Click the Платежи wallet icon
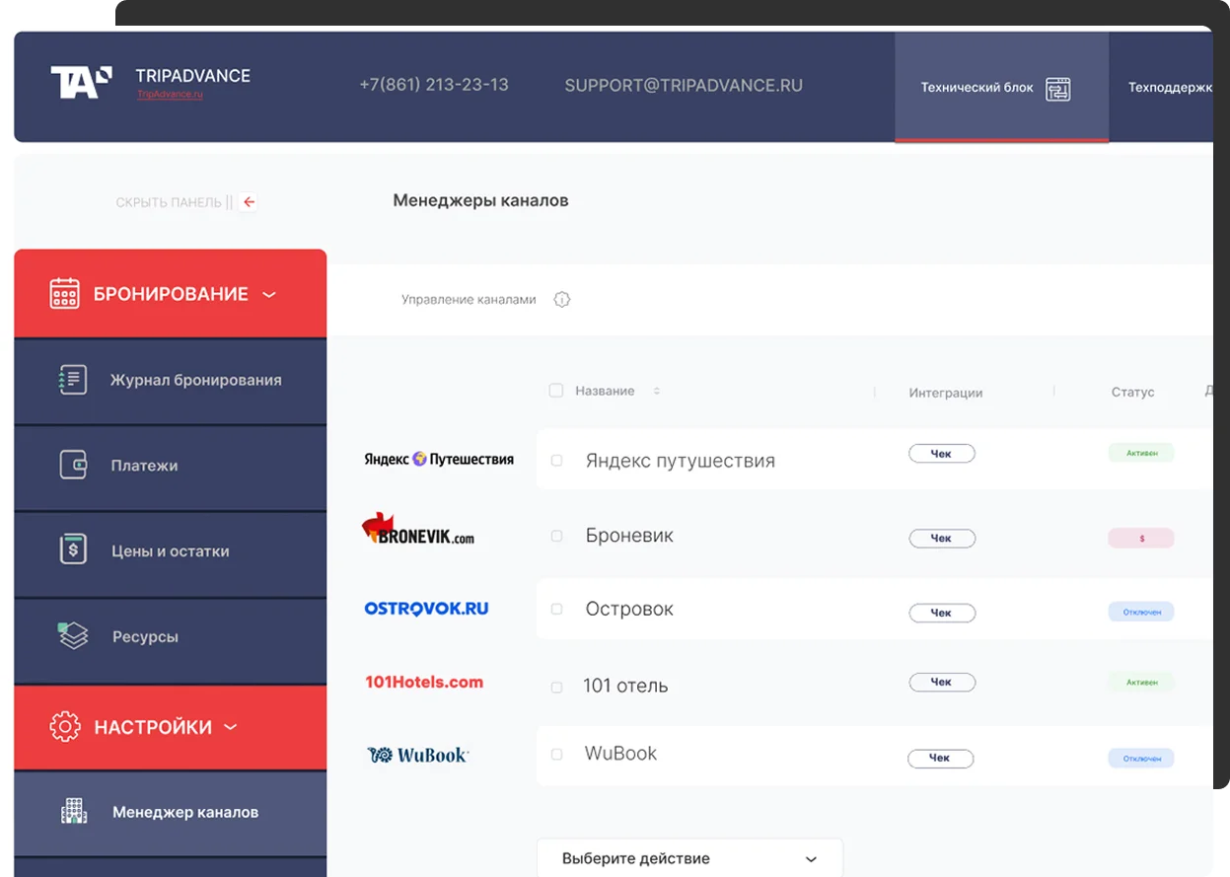This screenshot has height=877, width=1230. (x=74, y=466)
